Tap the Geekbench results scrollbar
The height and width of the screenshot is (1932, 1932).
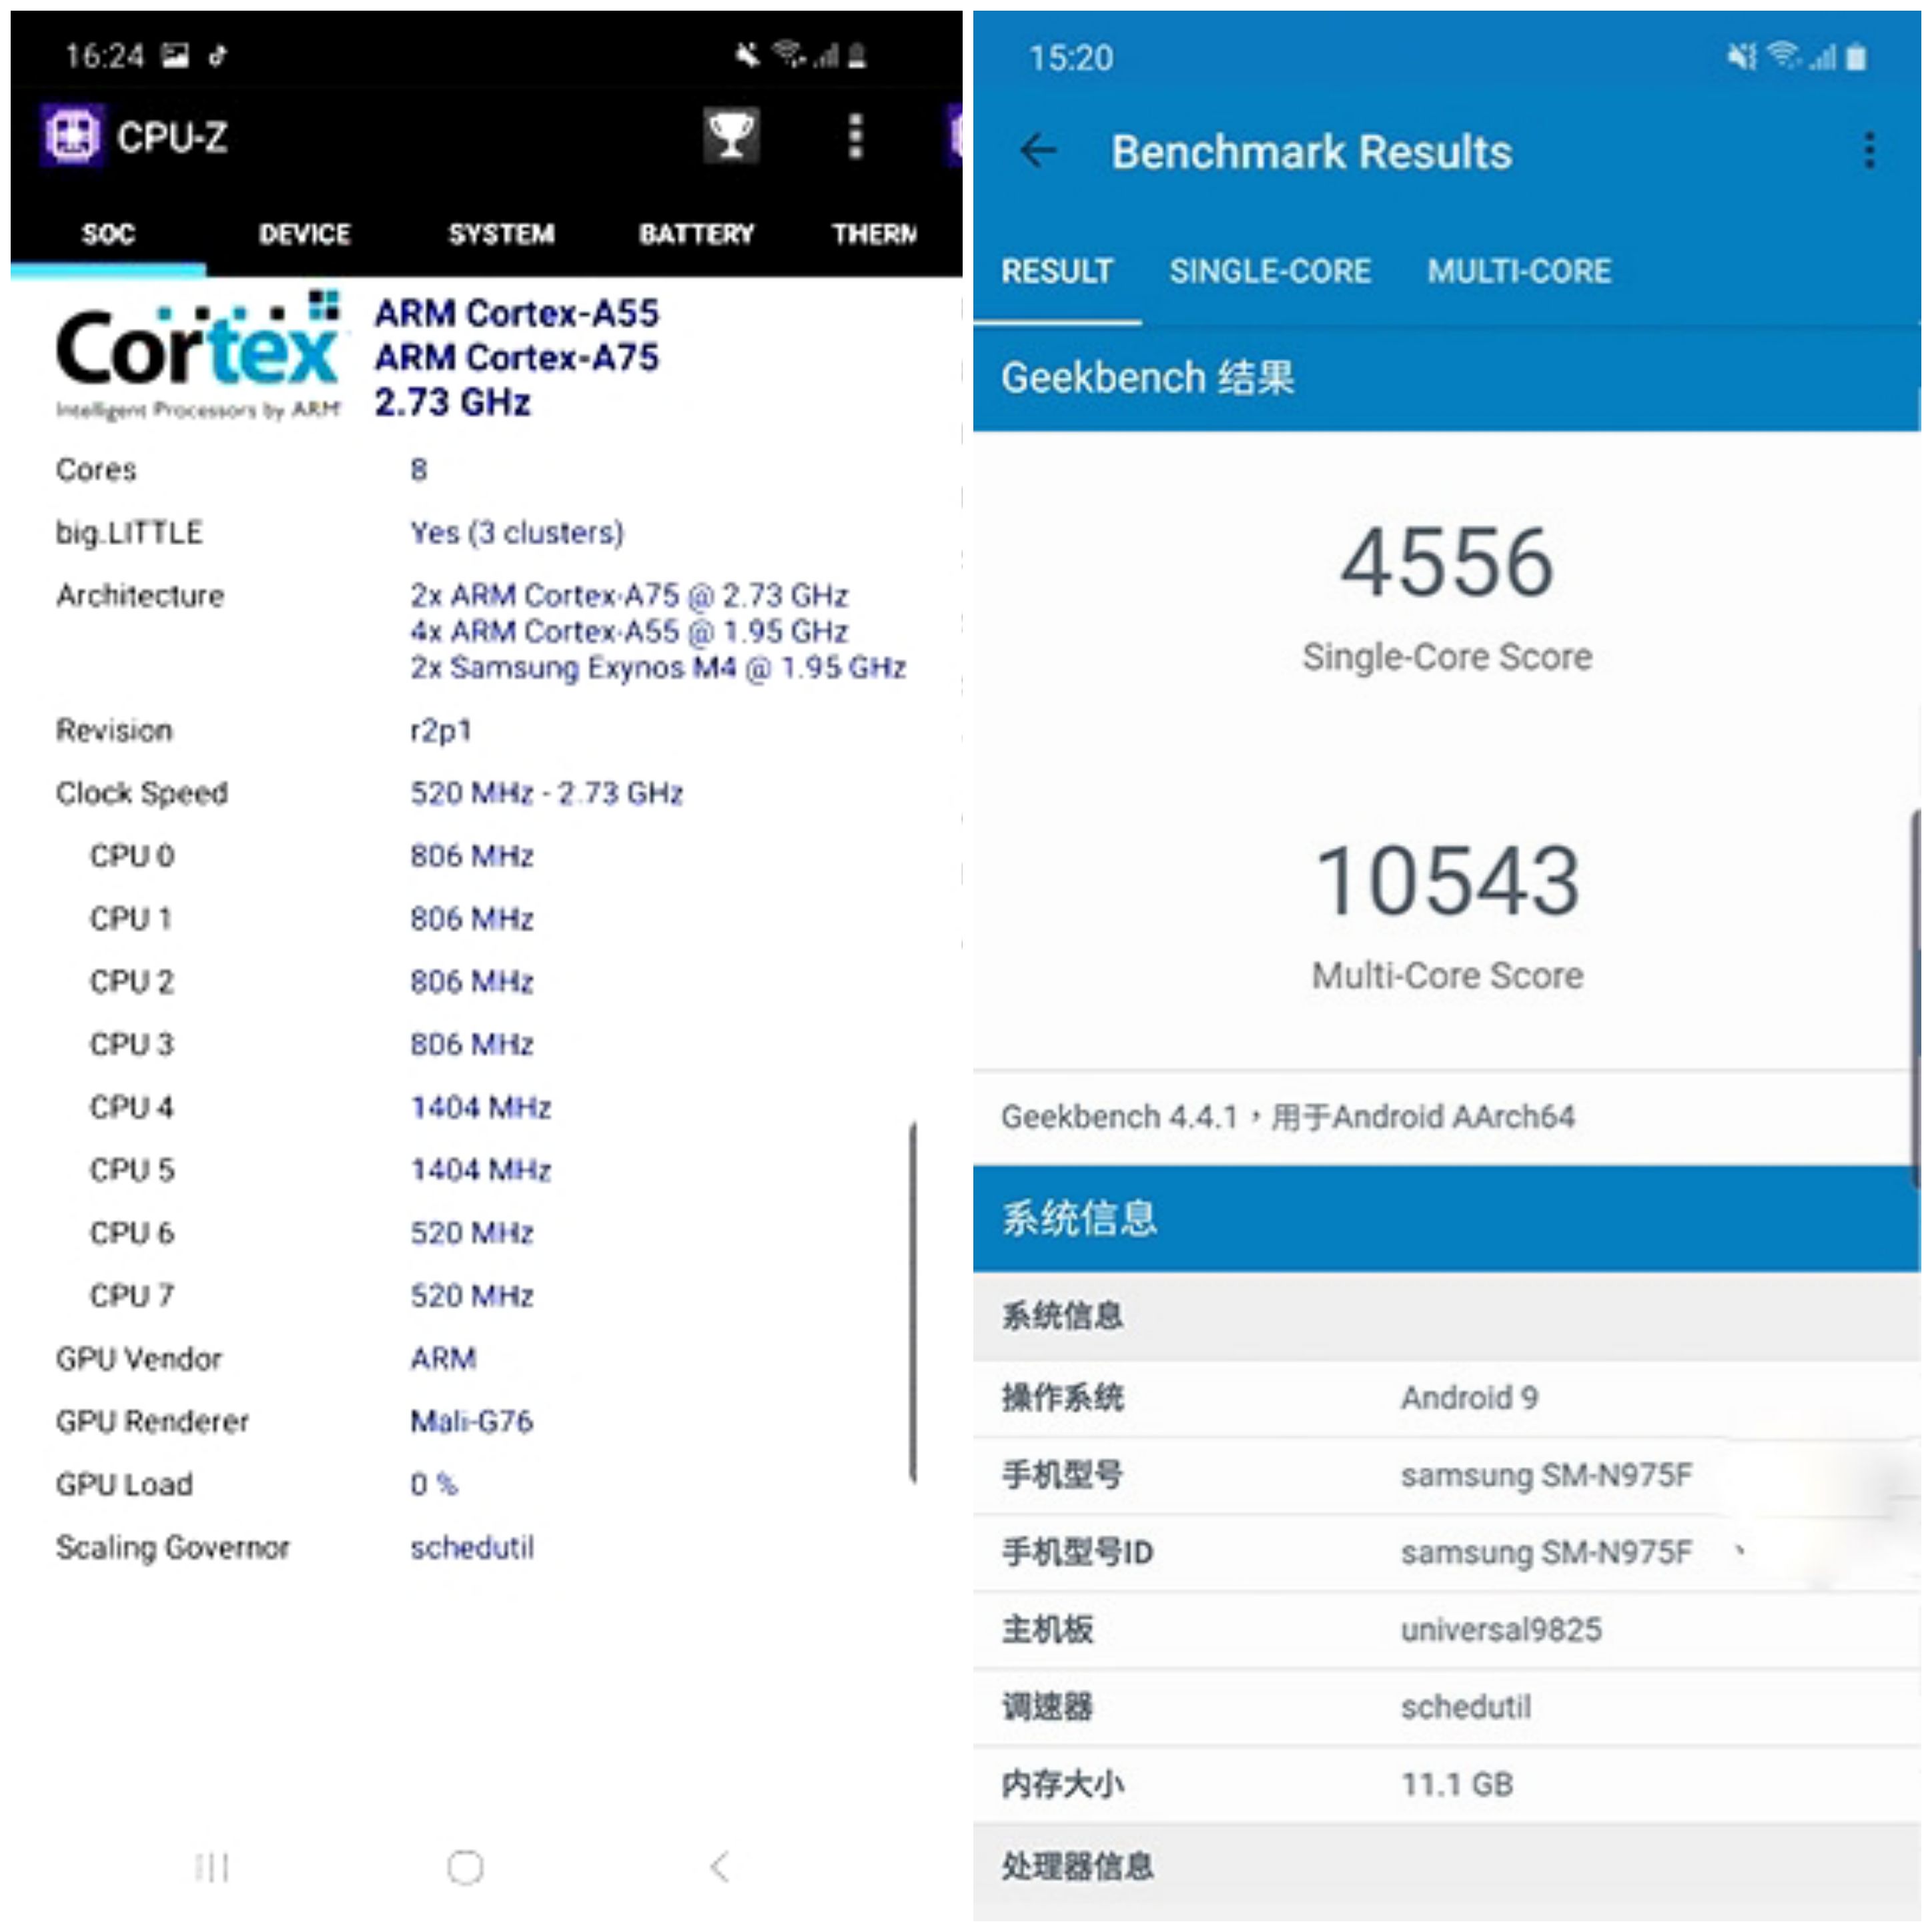point(1915,998)
